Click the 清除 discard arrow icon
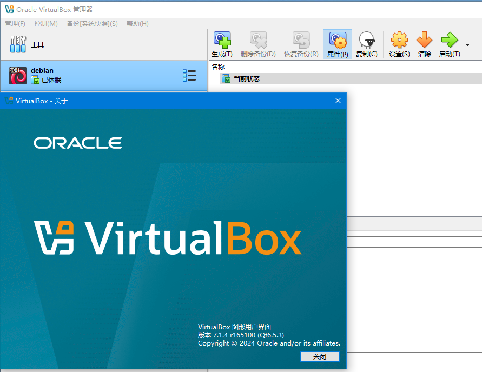The width and height of the screenshot is (482, 372). pyautogui.click(x=425, y=40)
